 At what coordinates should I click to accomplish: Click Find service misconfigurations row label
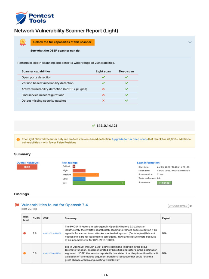click(43, 95)
